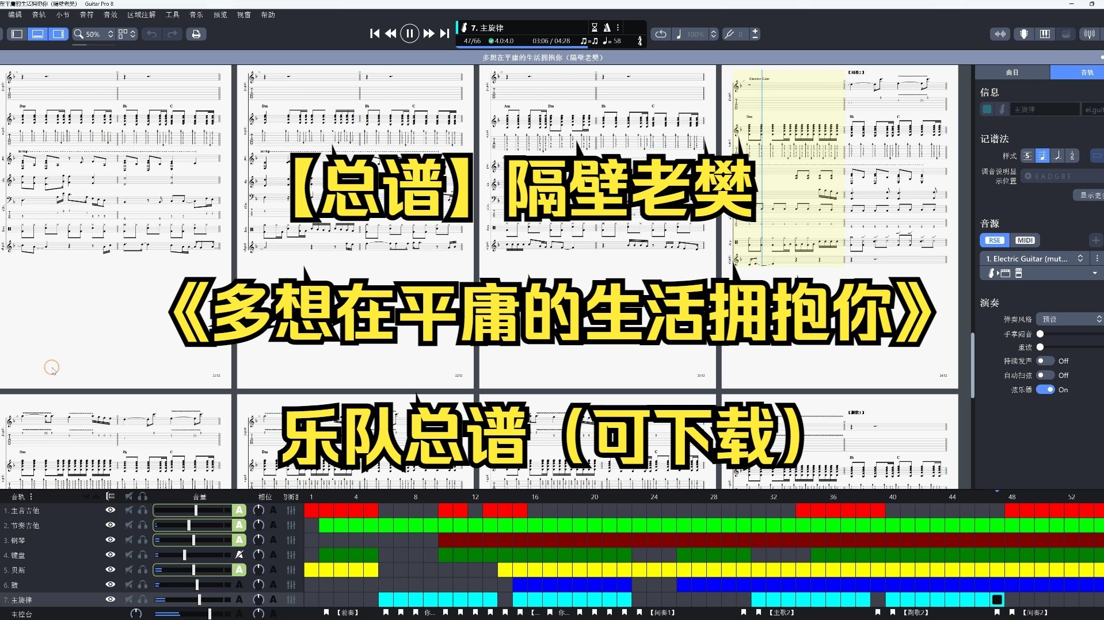Click the 手掌闷音 slider handle
Screen dimensions: 1104x620
tap(1040, 334)
